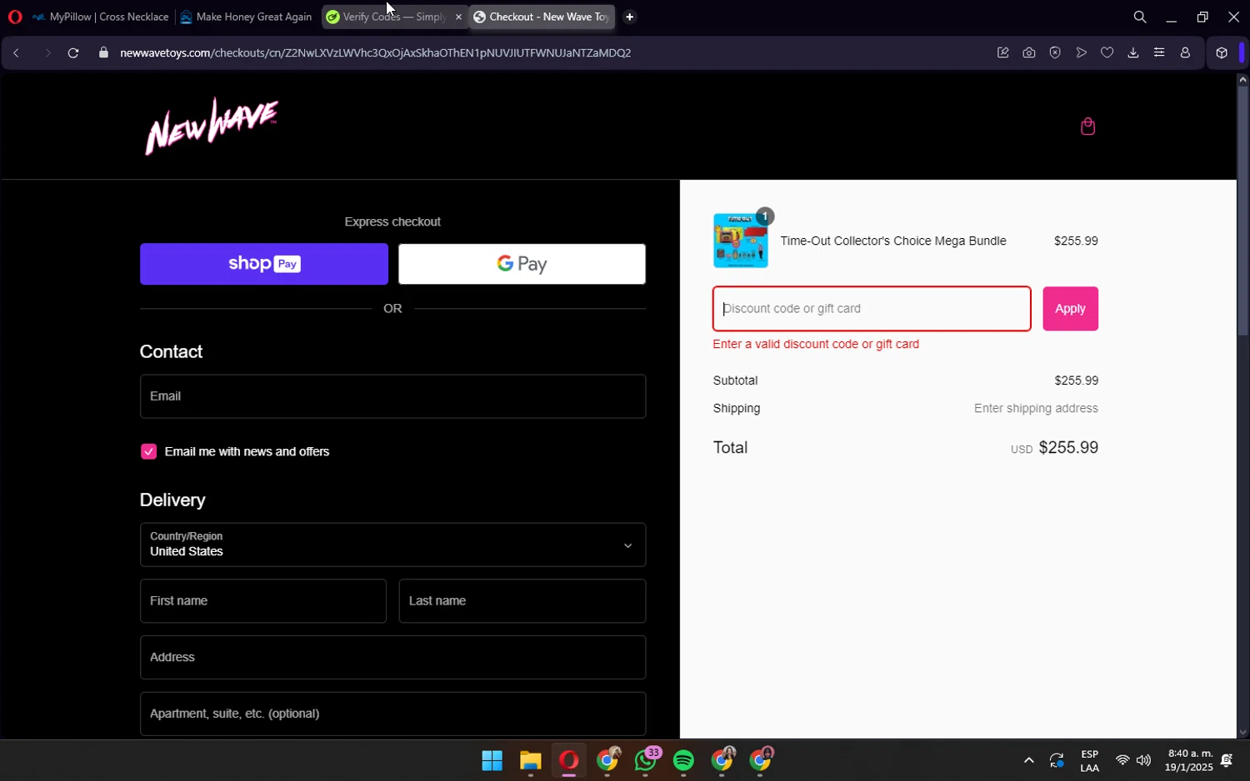This screenshot has height=781, width=1250.
Task: Click the Opera taskbar icon
Action: (569, 760)
